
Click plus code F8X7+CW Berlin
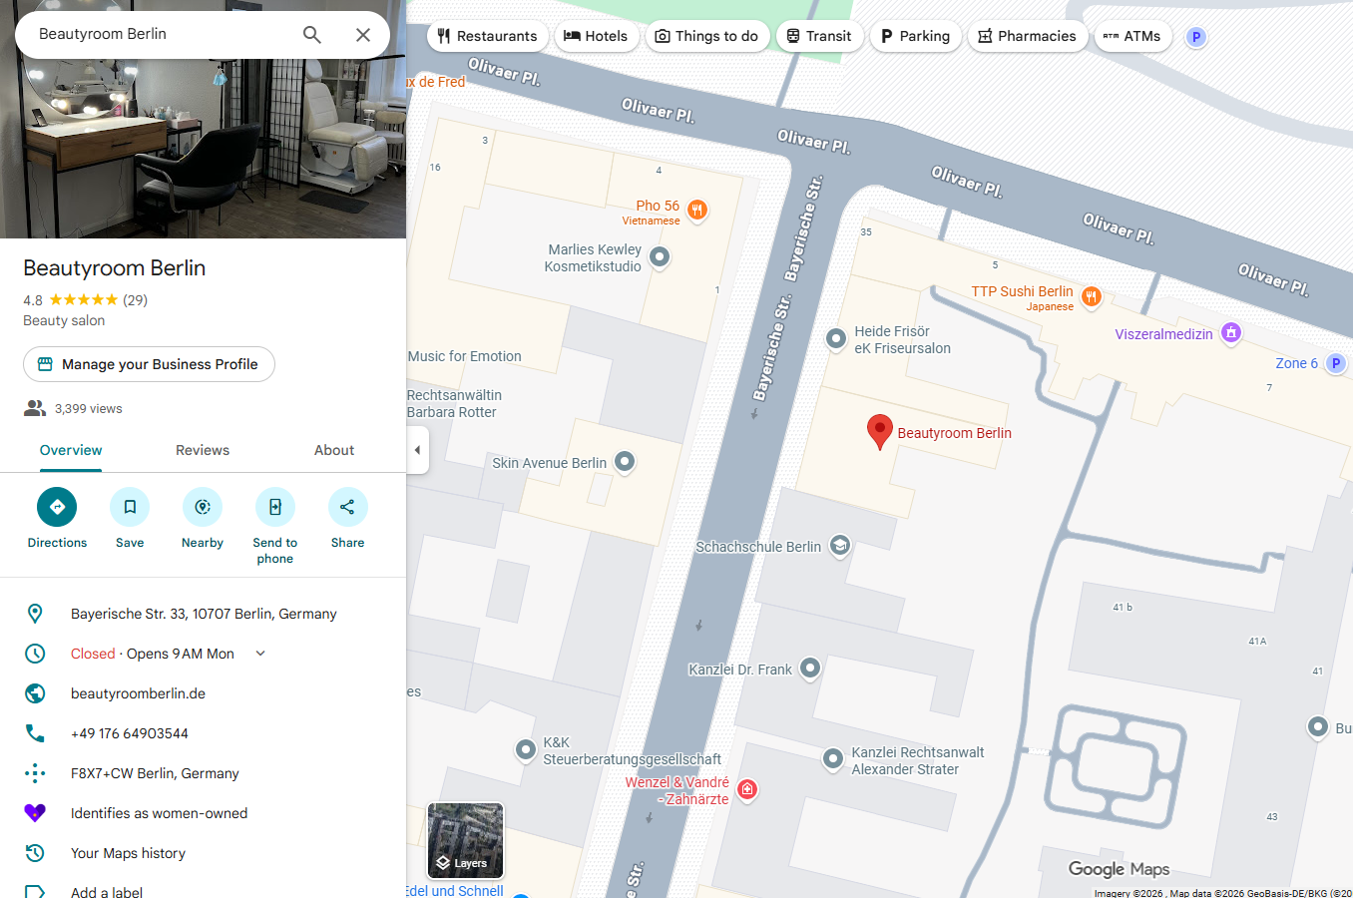tap(155, 773)
